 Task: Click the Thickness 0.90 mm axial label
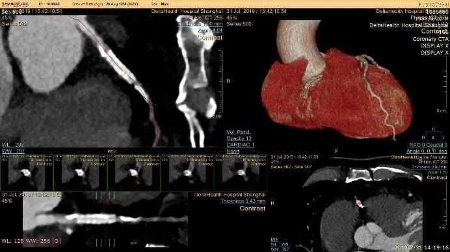click(x=430, y=167)
